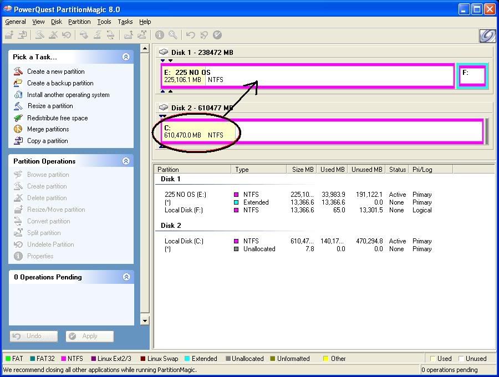Collapse the Pick a Task panel
The height and width of the screenshot is (377, 499).
tap(126, 57)
